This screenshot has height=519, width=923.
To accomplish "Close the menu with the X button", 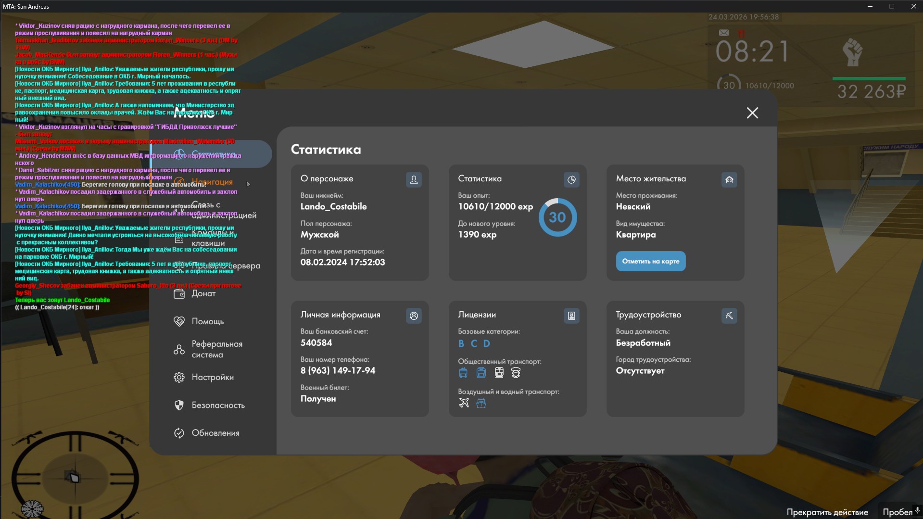I will [x=752, y=113].
